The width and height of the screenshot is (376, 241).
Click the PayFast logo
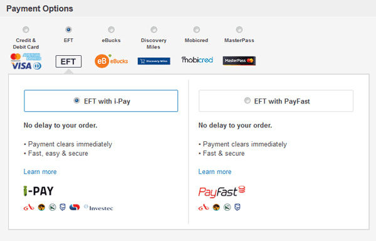(x=222, y=191)
